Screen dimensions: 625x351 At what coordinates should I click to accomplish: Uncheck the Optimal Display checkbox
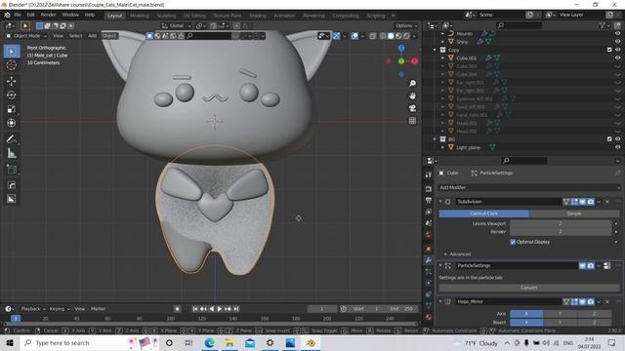click(513, 242)
